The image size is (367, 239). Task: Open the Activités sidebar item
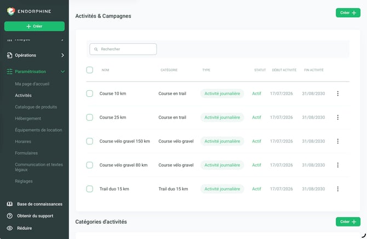(x=23, y=95)
